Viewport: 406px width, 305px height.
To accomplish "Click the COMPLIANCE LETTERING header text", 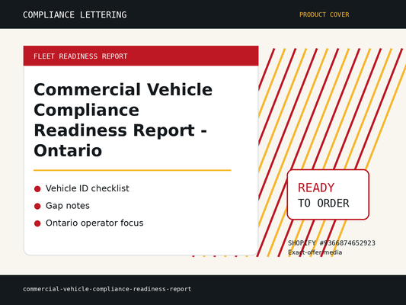I will [x=75, y=14].
